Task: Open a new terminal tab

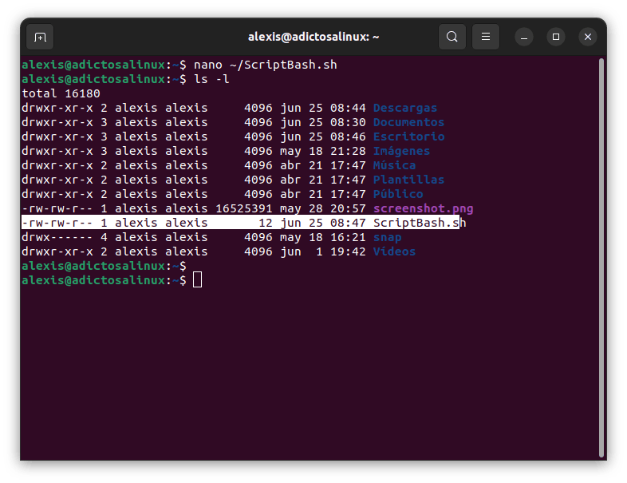Action: click(40, 37)
